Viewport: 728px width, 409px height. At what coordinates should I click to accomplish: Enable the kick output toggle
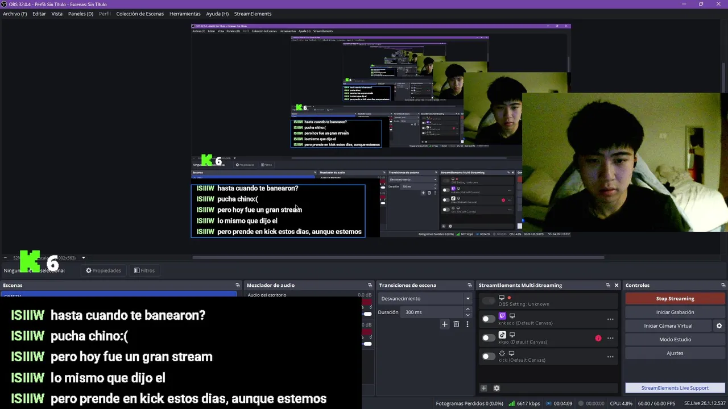pyautogui.click(x=488, y=357)
